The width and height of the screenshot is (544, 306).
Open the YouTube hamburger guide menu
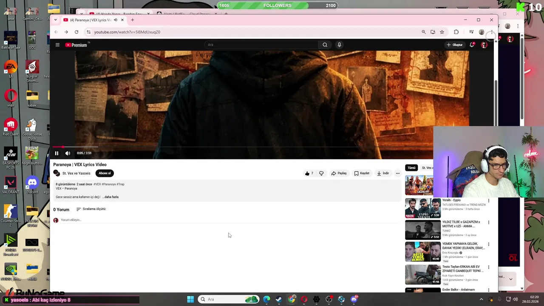point(57,45)
